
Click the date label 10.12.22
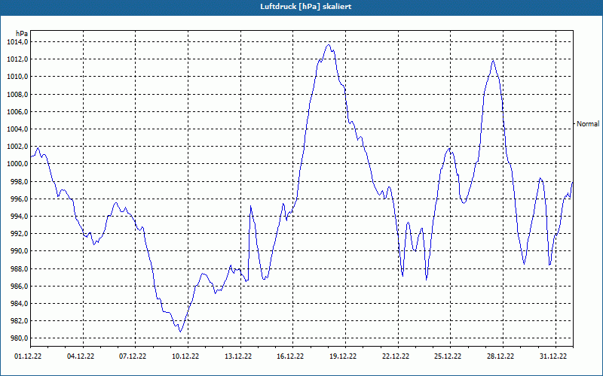tap(185, 356)
